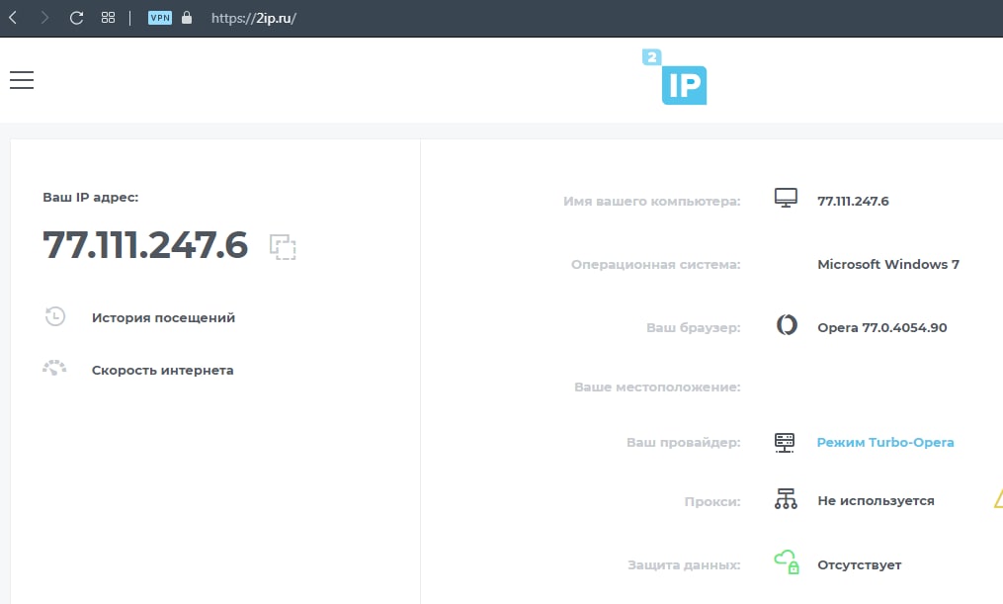Go forward with the browser forward arrow

point(44,17)
